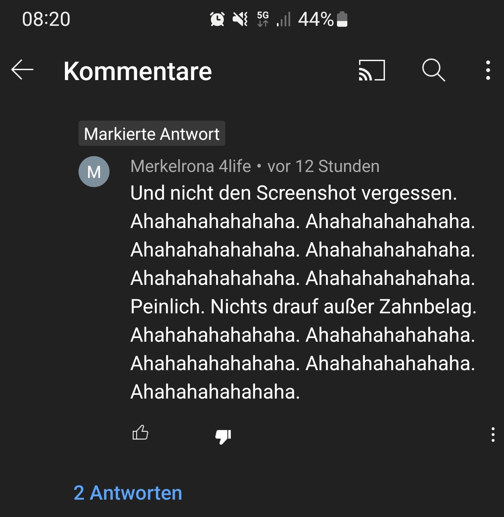
Task: Tap the search magnifier icon
Action: click(434, 70)
